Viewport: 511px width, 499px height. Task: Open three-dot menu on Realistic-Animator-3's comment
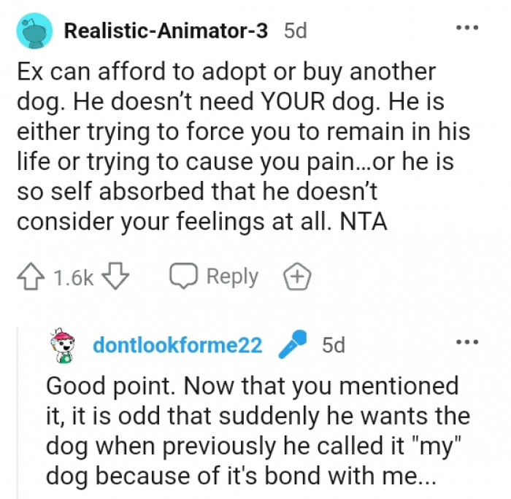click(x=466, y=28)
